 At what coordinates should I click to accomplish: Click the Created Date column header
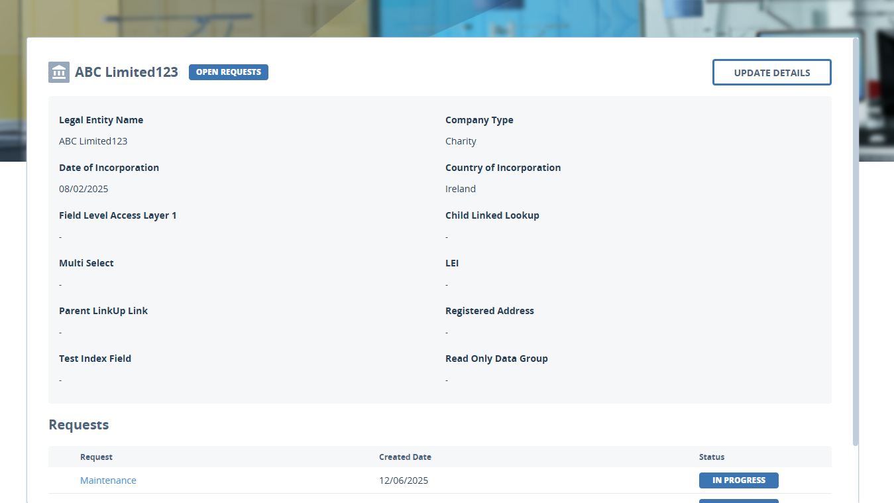pos(405,457)
